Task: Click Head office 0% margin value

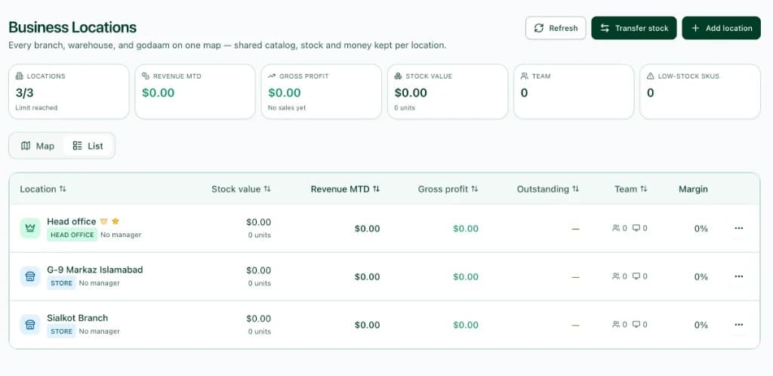Action: click(x=701, y=229)
